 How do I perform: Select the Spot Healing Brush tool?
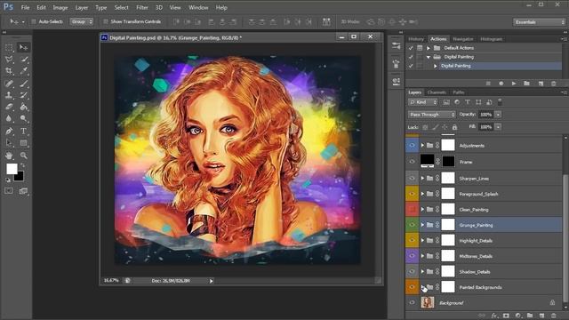click(x=9, y=84)
